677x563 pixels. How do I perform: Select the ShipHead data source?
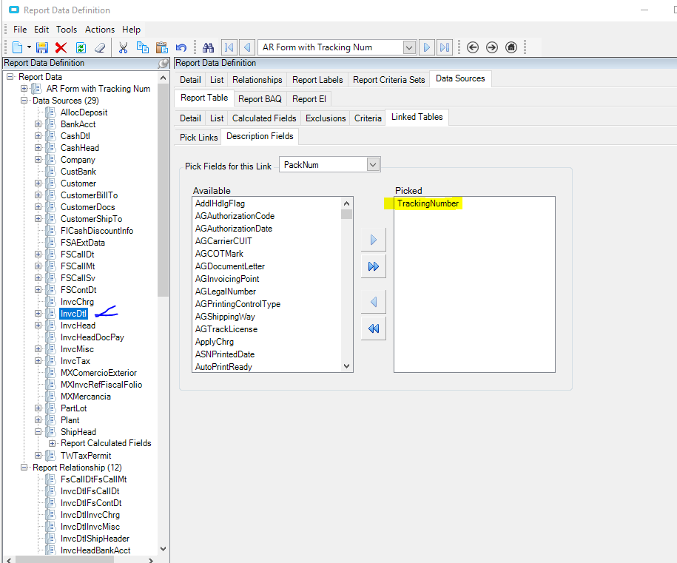(x=78, y=432)
